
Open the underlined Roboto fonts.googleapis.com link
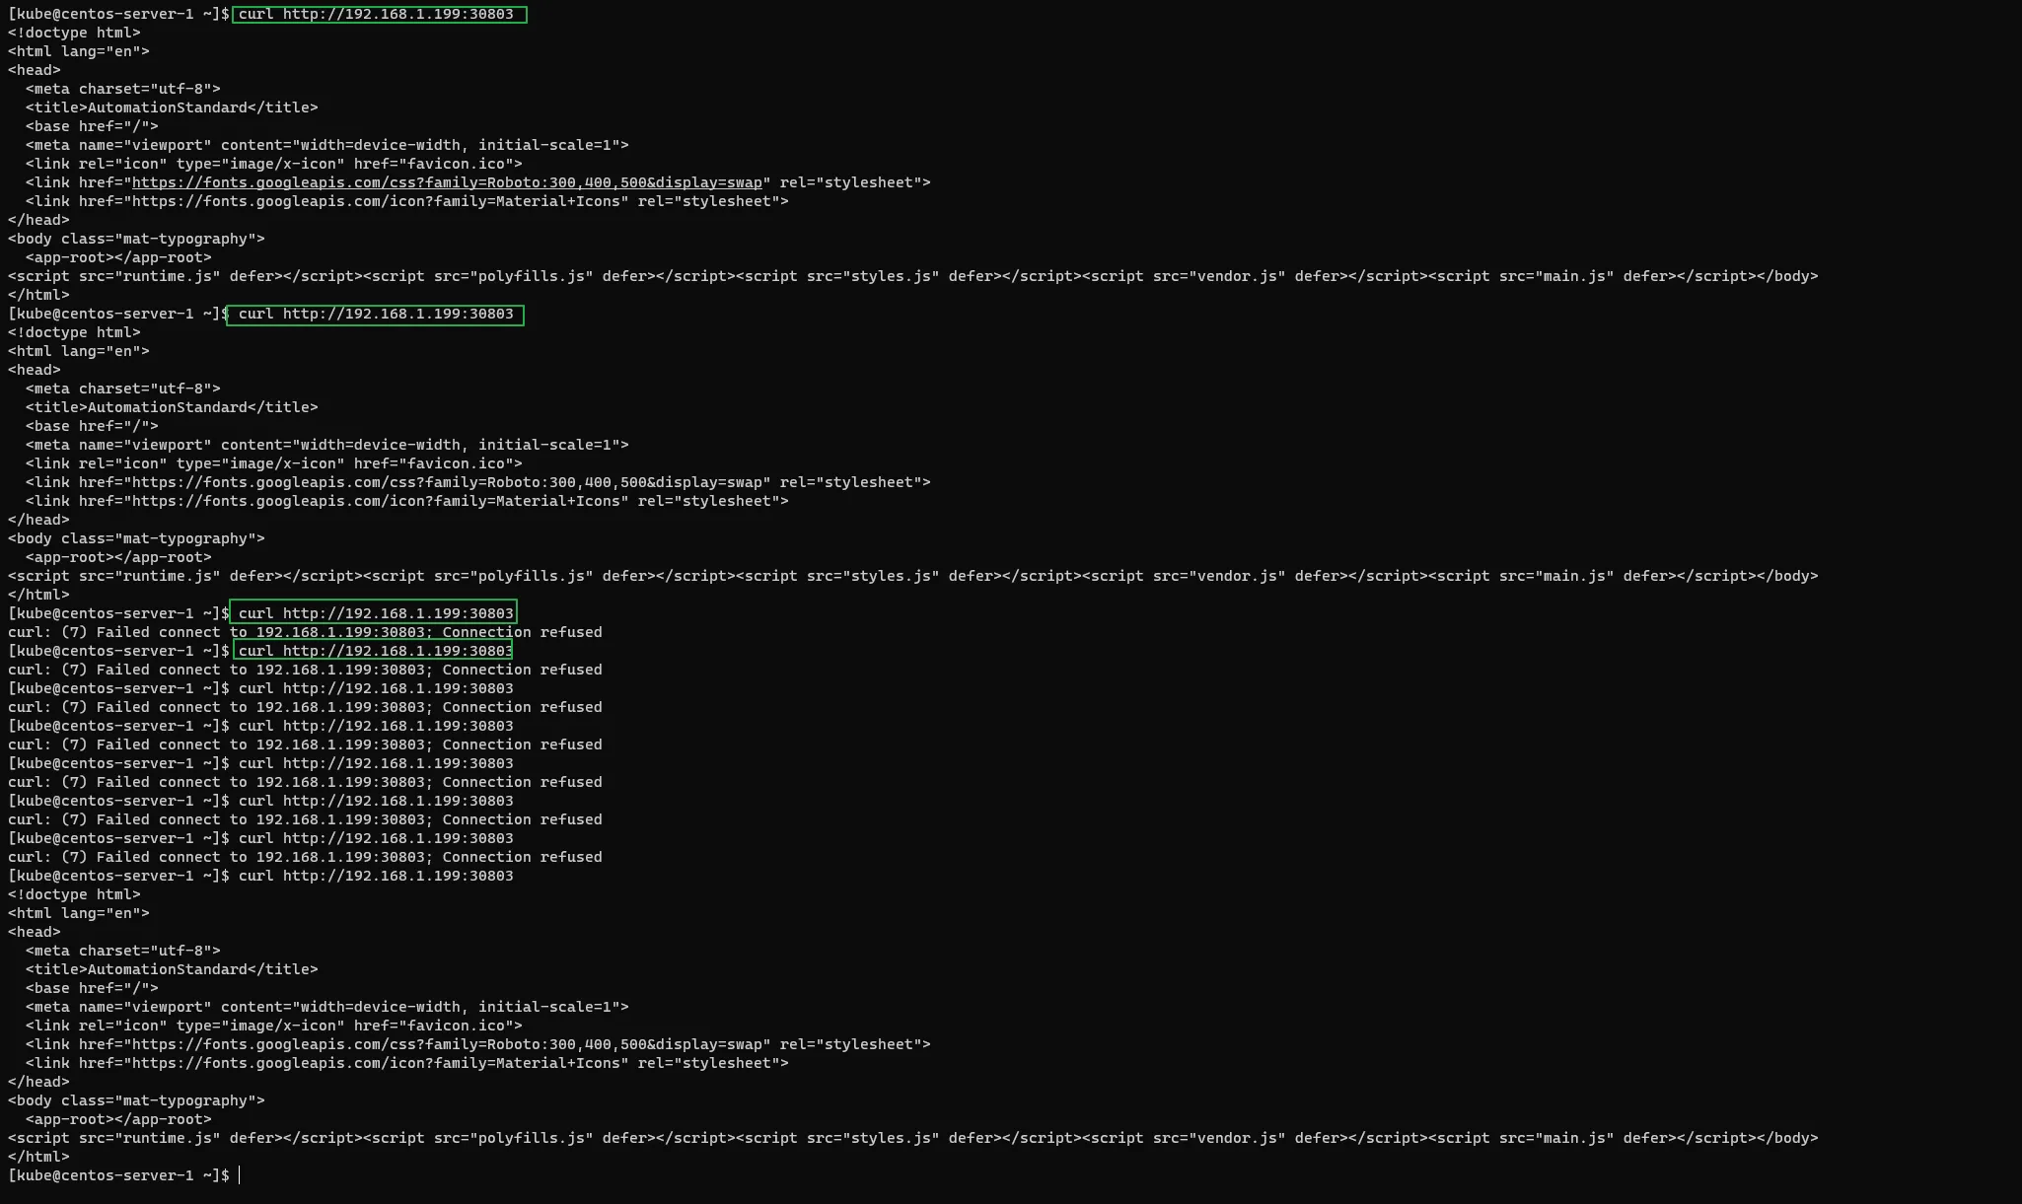pos(447,182)
